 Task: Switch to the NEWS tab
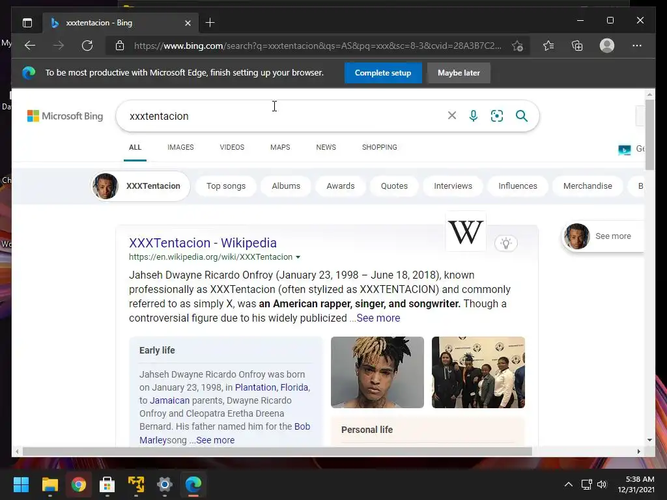click(x=326, y=147)
